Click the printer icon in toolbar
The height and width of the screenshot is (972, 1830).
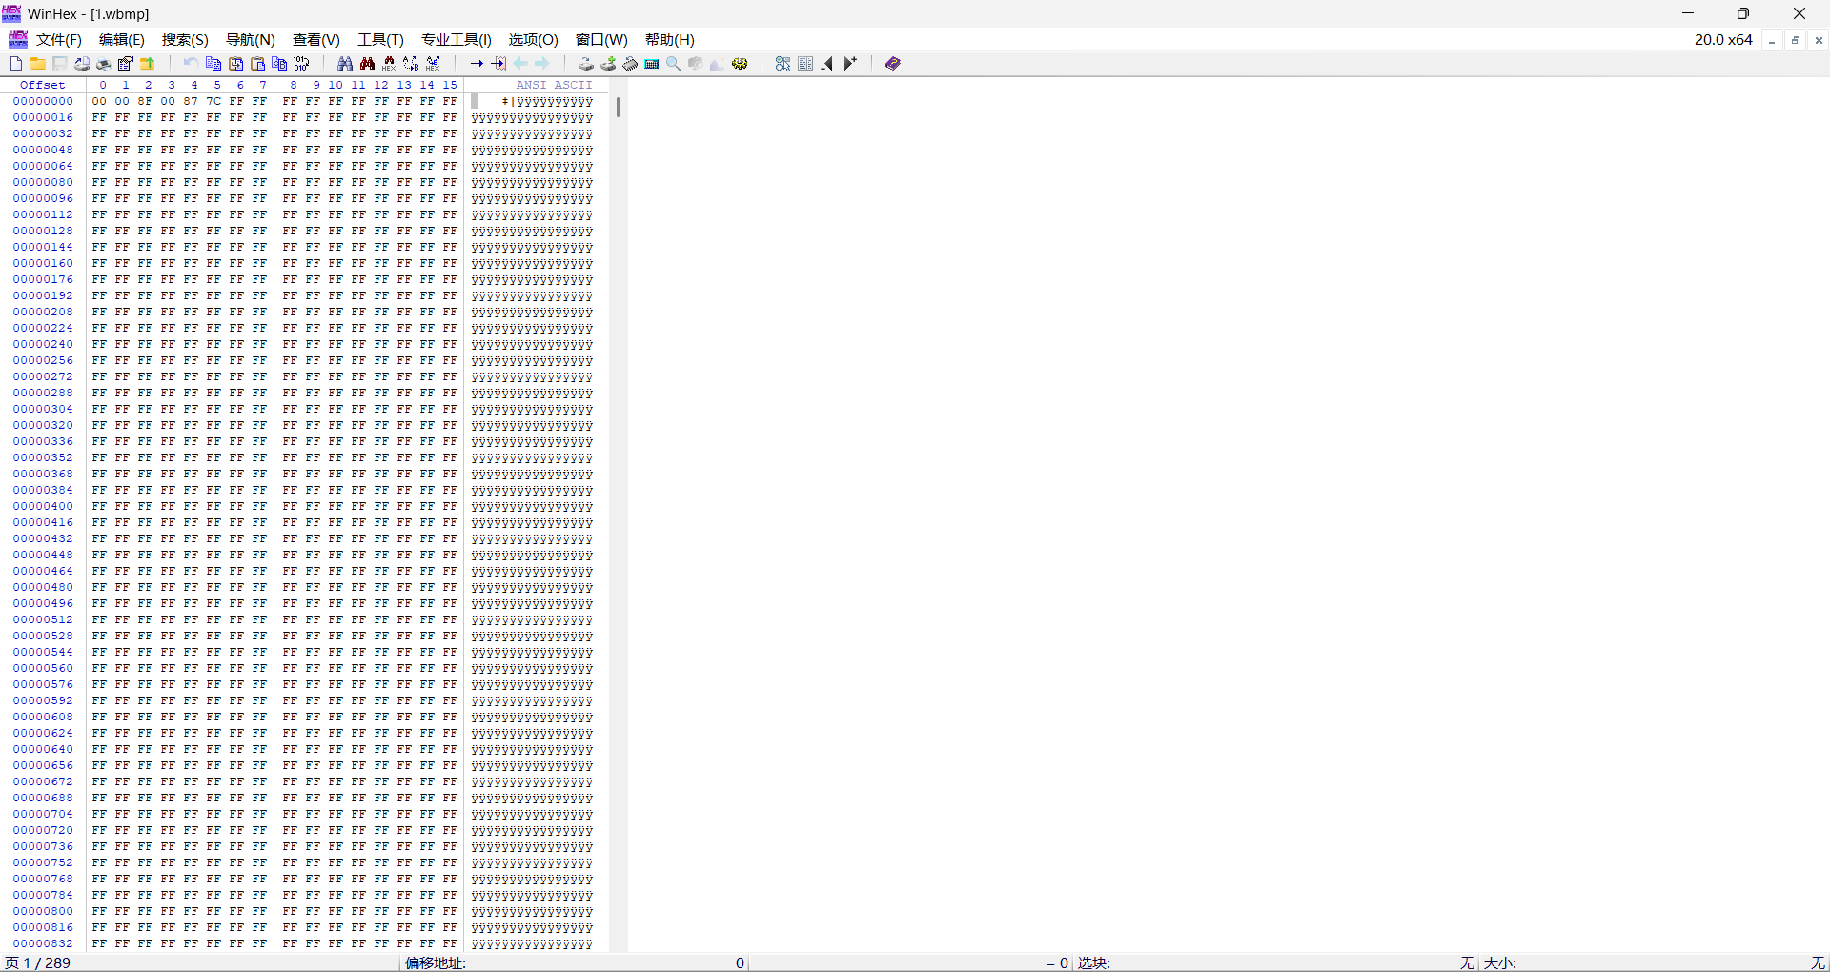[x=104, y=64]
